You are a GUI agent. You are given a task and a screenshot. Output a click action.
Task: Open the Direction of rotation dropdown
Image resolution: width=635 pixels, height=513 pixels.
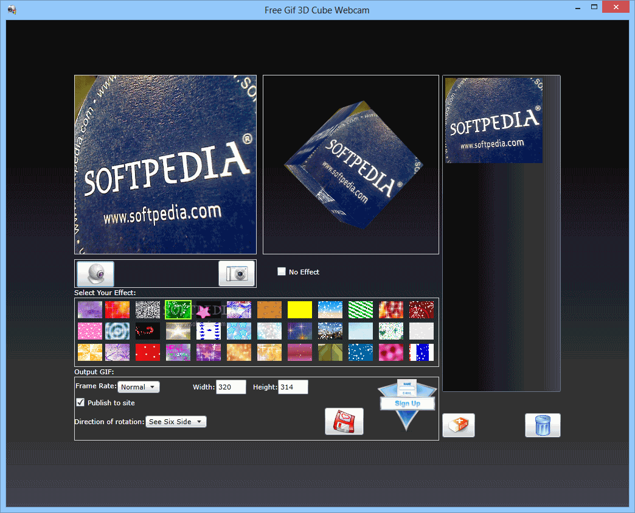click(176, 422)
